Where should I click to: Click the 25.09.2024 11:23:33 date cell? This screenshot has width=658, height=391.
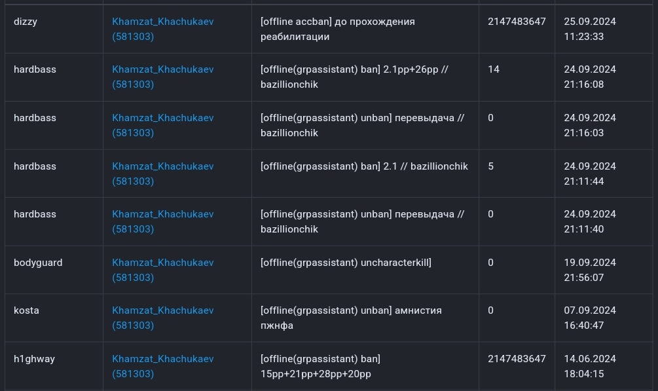pos(589,29)
